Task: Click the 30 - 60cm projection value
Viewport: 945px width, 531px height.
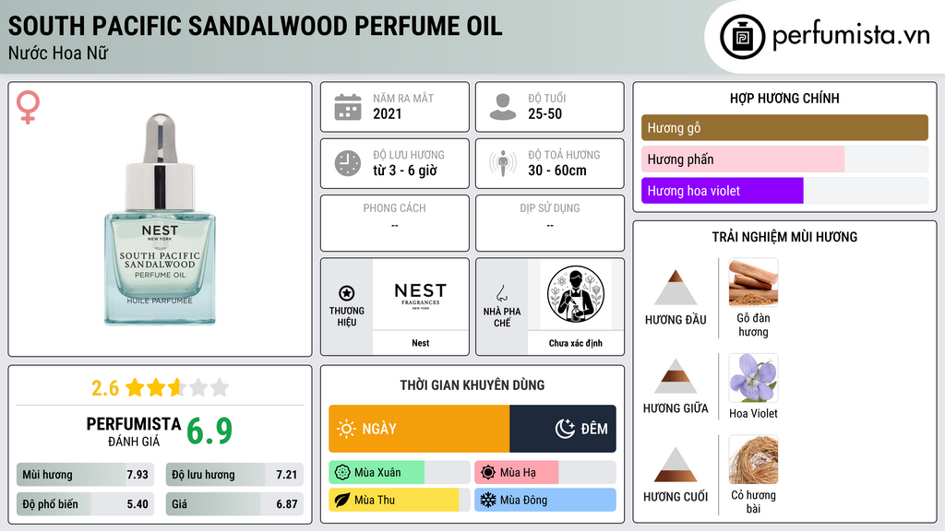Action: point(556,171)
